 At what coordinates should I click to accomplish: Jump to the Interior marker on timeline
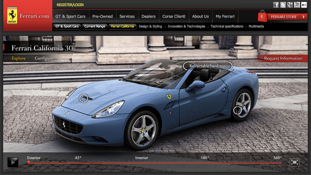pos(141,157)
